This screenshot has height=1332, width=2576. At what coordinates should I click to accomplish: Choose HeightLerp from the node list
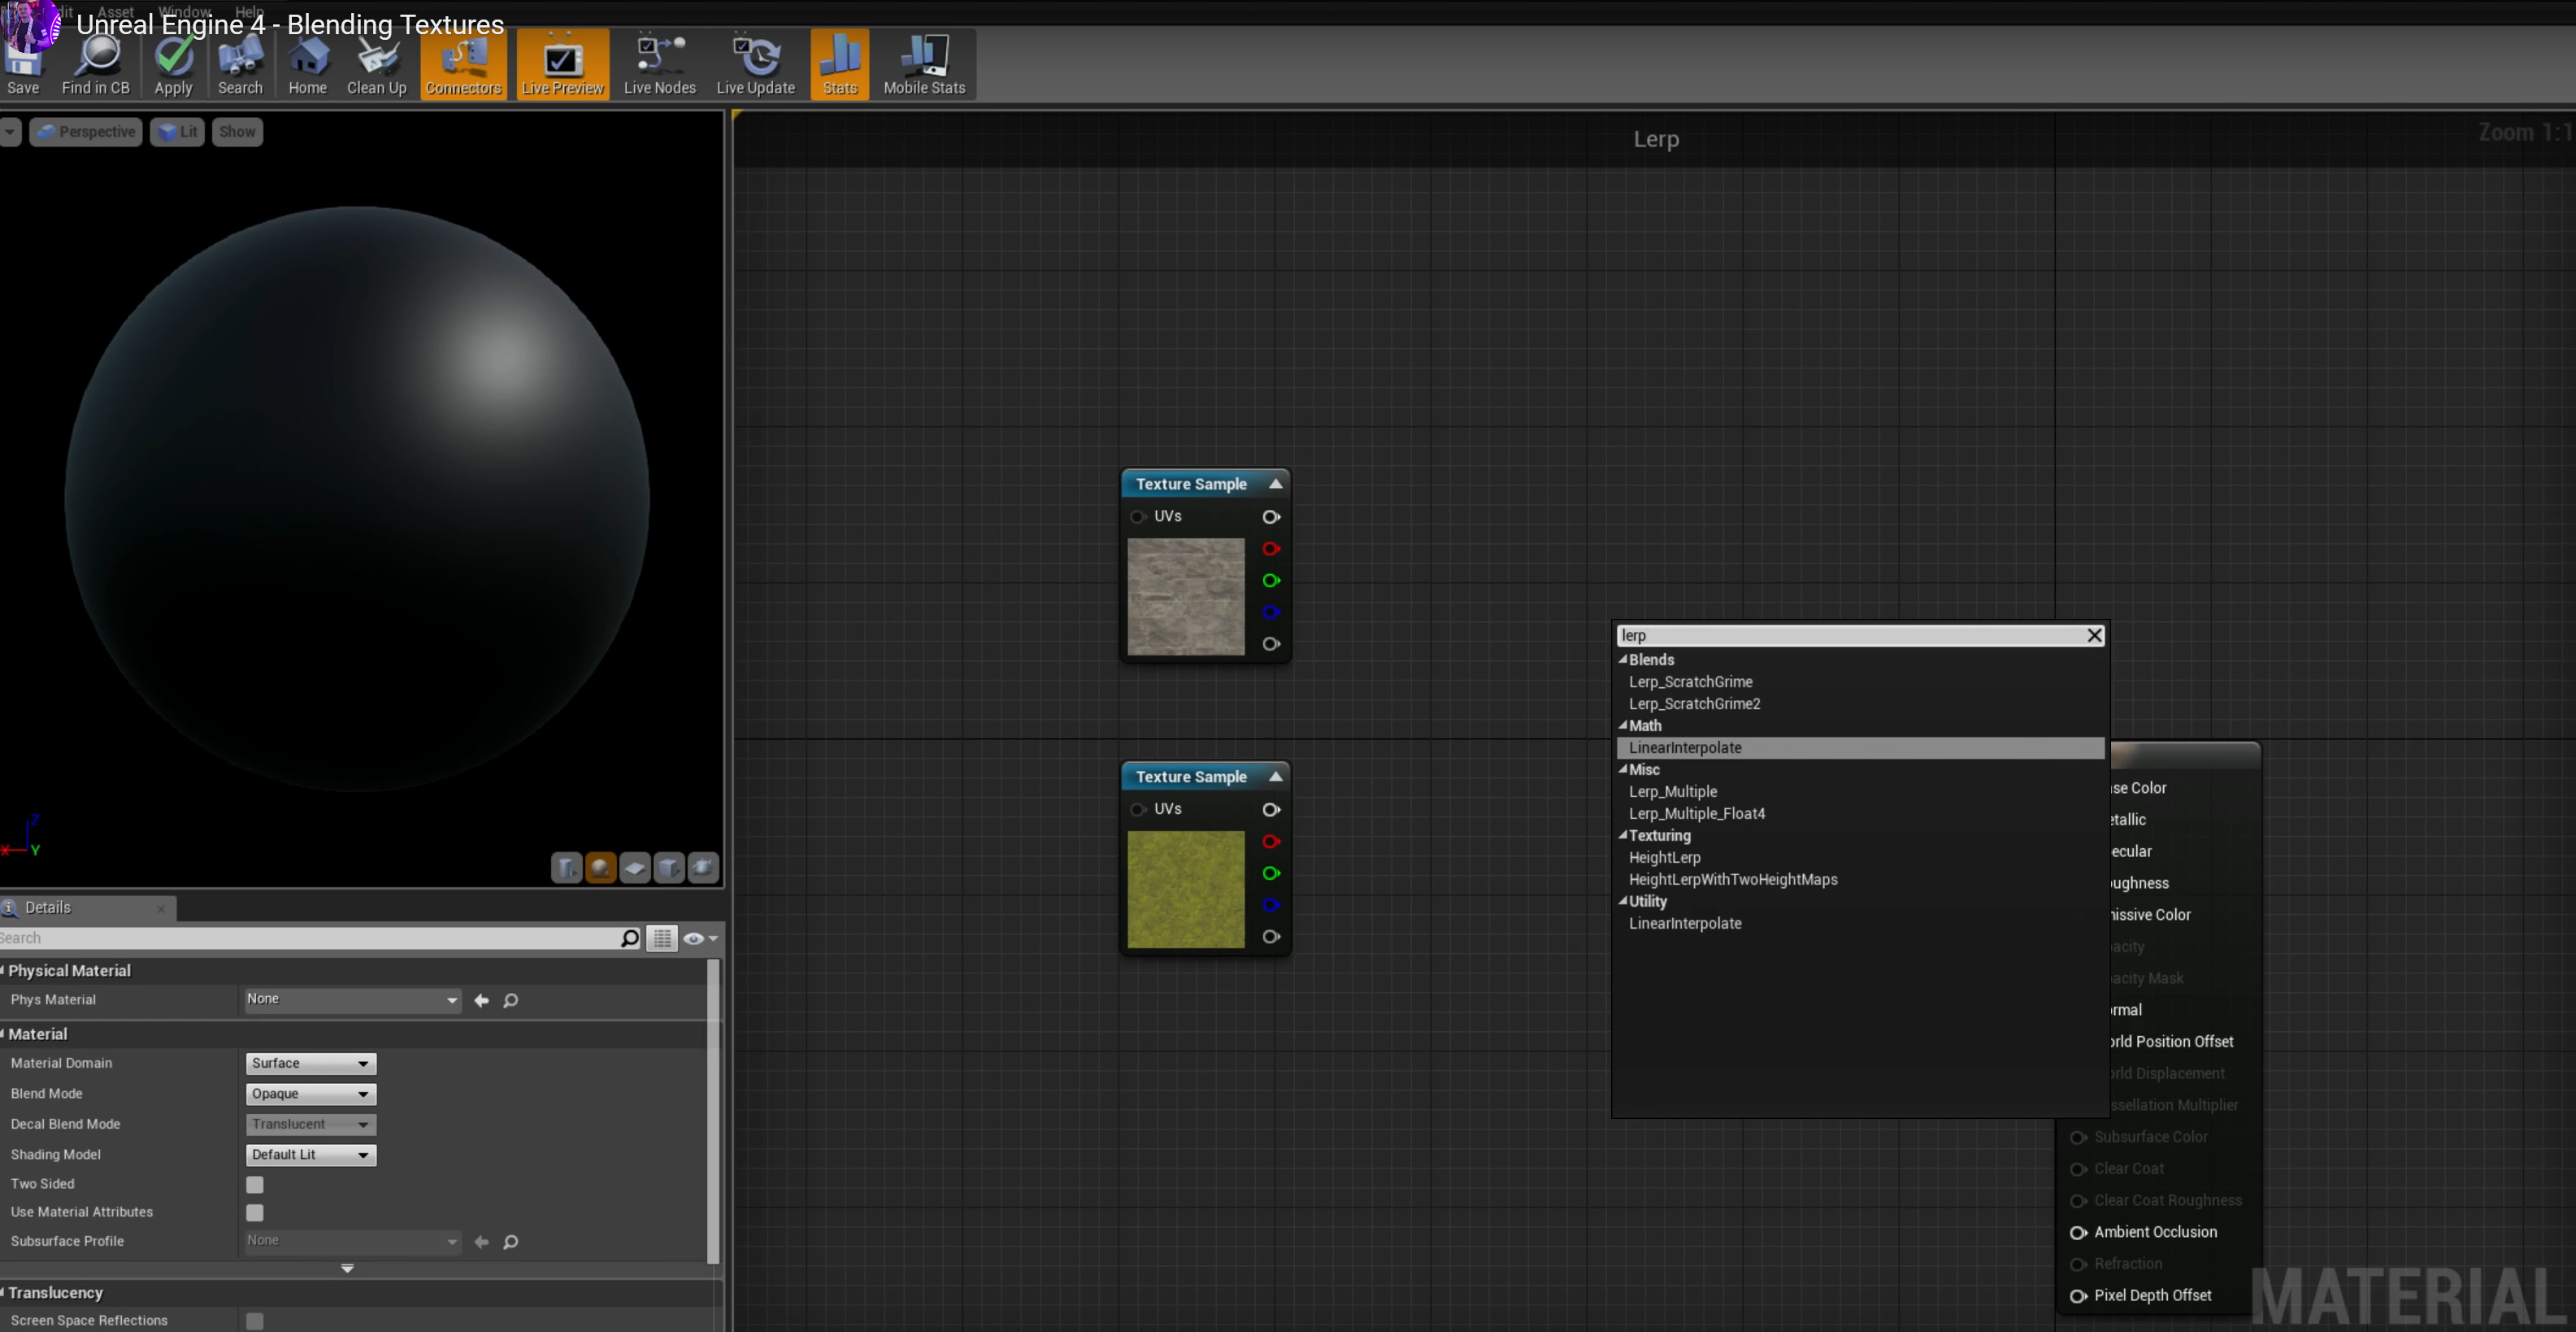tap(1664, 858)
